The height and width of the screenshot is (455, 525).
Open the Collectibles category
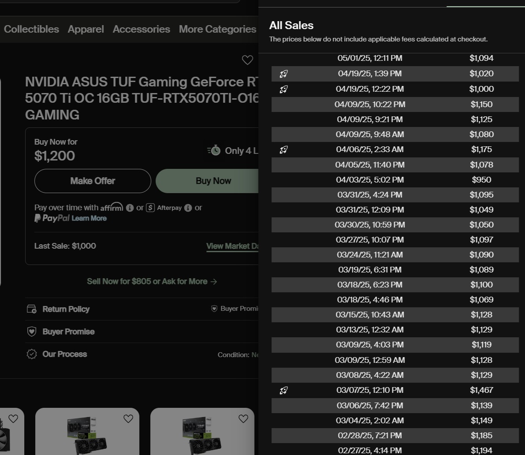click(x=31, y=29)
